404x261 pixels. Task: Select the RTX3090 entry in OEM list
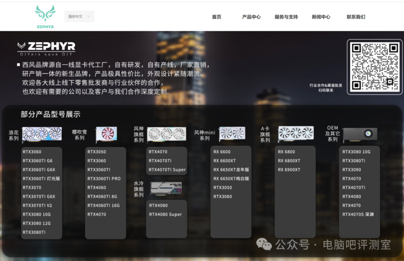pos(352,170)
